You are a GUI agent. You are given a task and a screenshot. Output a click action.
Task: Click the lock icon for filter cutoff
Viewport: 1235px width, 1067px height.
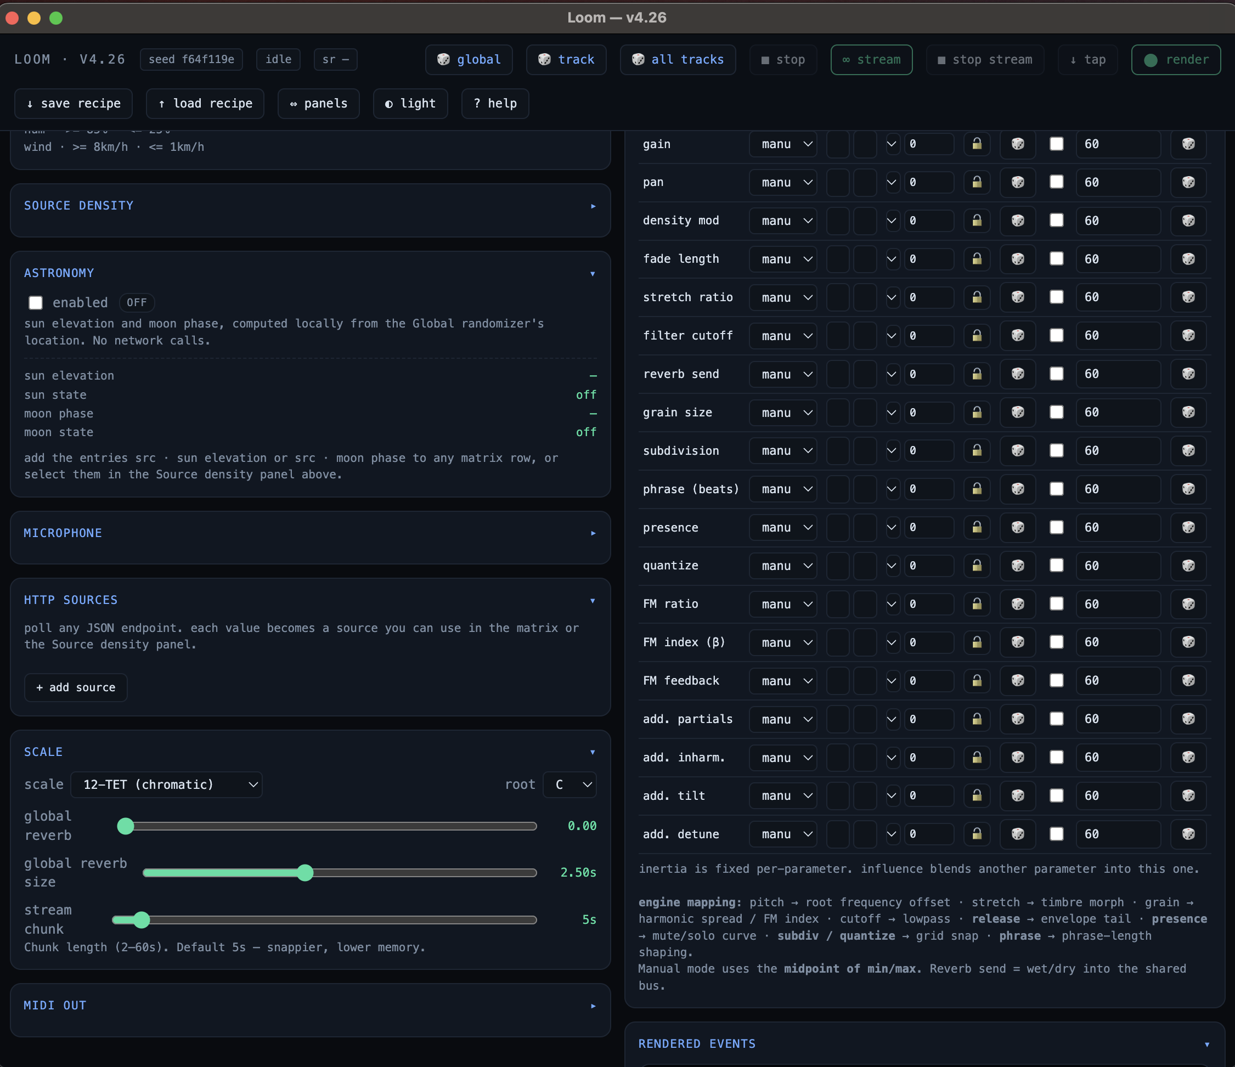(x=977, y=336)
